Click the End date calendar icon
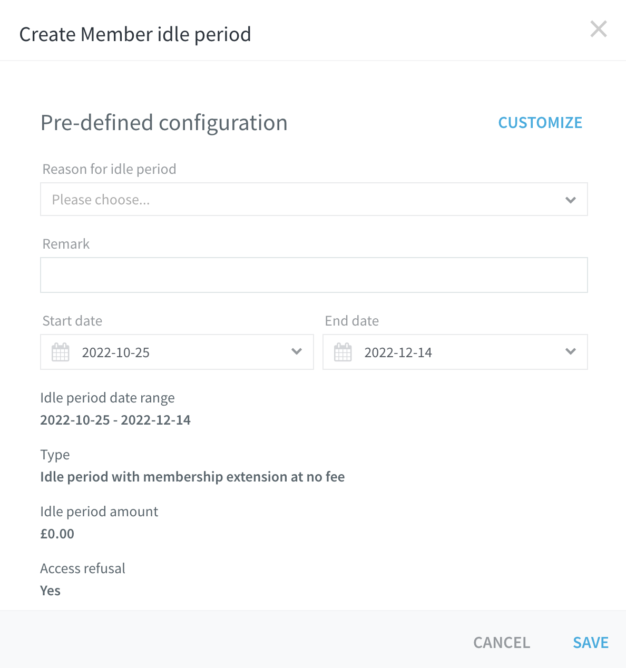Viewport: 626px width, 668px height. click(343, 352)
